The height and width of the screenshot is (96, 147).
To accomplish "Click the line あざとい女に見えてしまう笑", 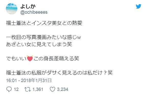I will (x=39, y=44).
